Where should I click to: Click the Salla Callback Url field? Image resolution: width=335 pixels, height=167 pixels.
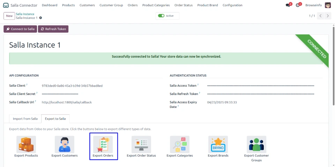(67, 102)
